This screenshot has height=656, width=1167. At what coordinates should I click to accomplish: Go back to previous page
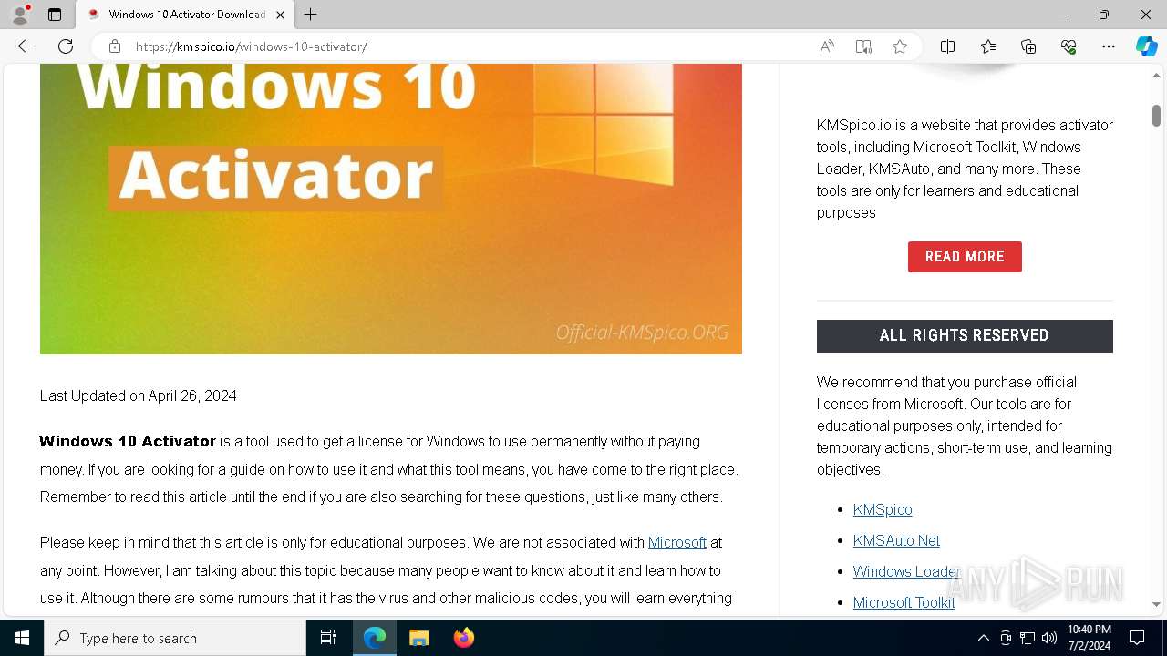point(26,46)
